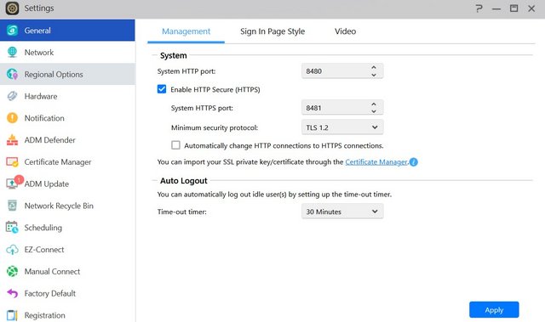Disable the Enable HTTP Secure (HTTPS) checkbox
The image size is (545, 322).
162,89
